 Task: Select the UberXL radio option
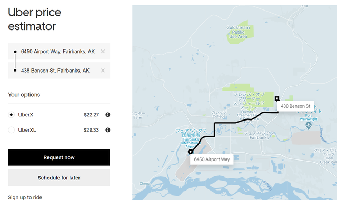click(11, 130)
